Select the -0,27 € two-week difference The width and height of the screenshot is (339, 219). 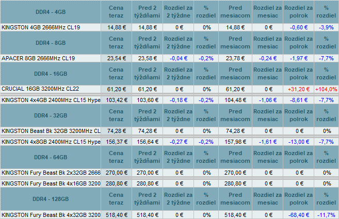[179, 142]
